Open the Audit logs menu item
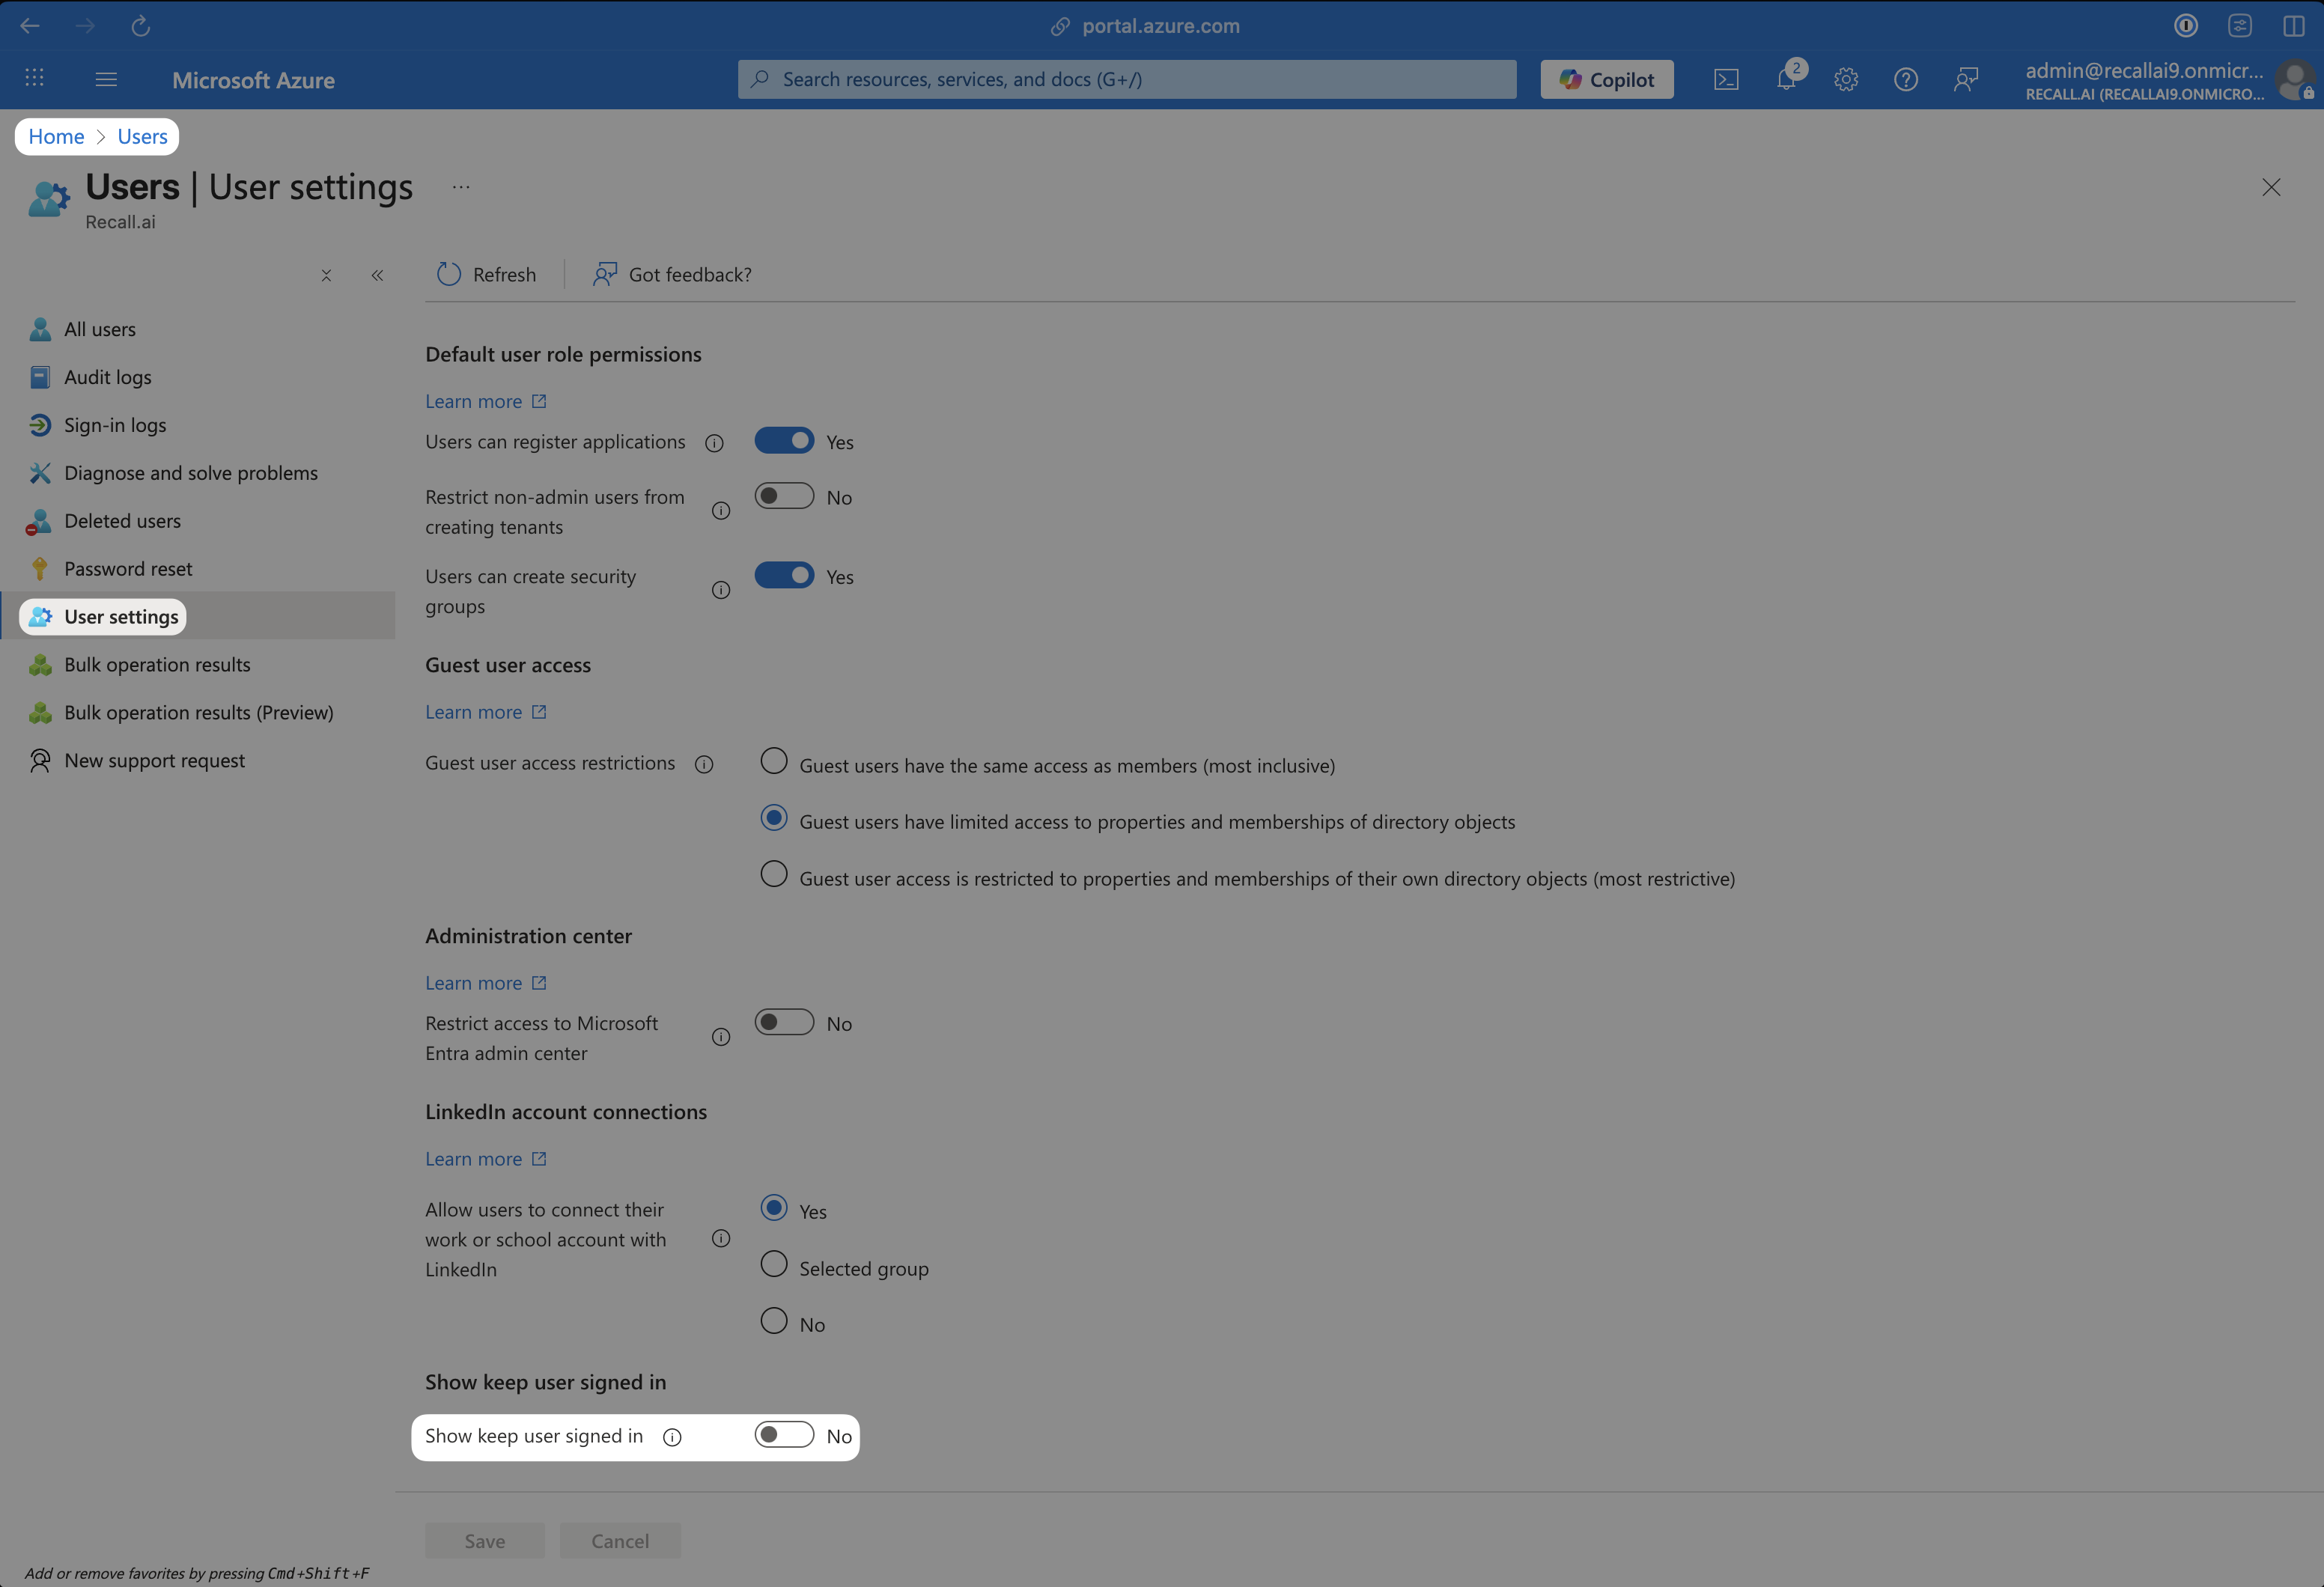The height and width of the screenshot is (1587, 2324). (x=107, y=377)
